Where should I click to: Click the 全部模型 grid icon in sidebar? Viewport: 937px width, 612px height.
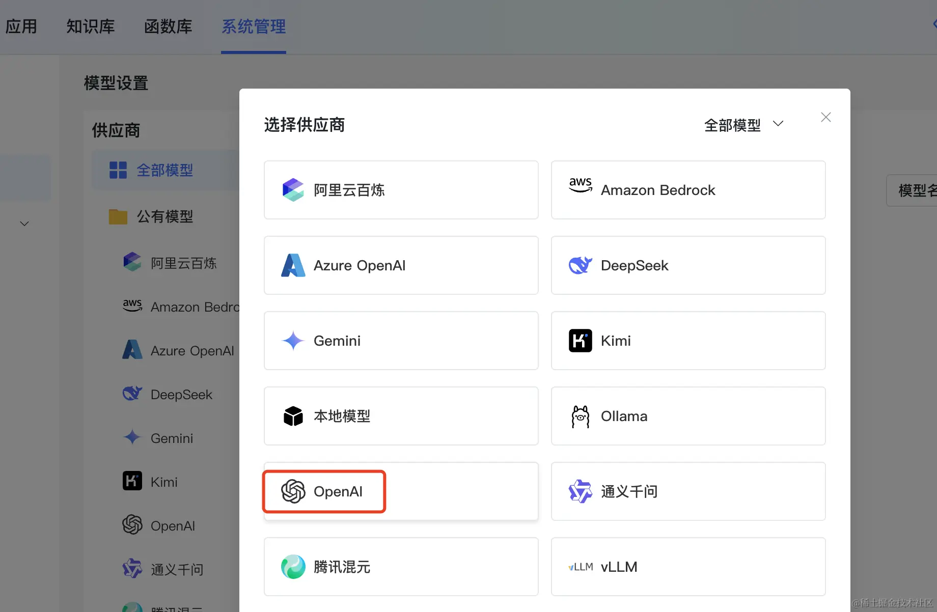[x=118, y=170]
